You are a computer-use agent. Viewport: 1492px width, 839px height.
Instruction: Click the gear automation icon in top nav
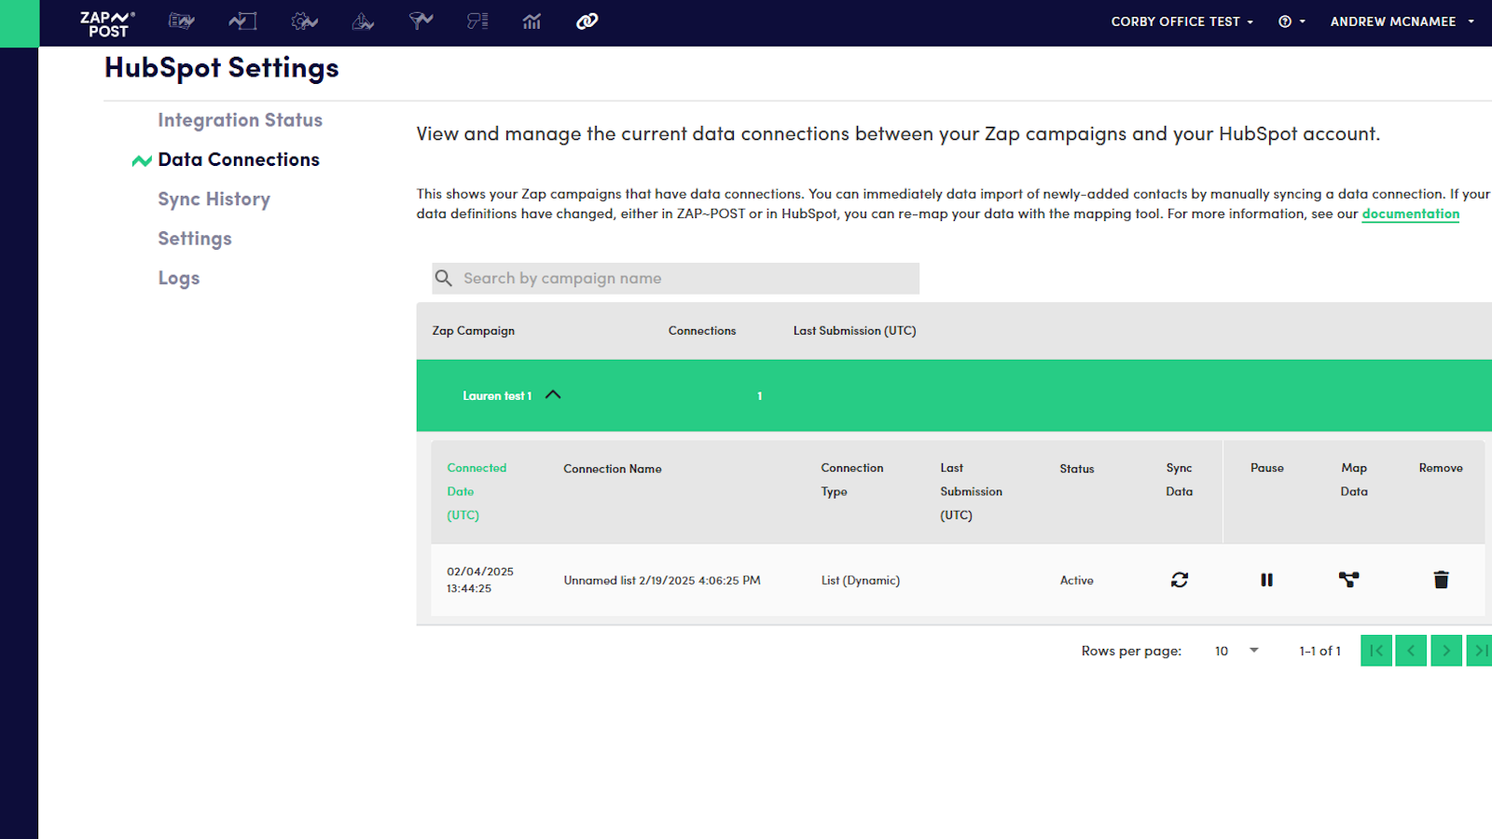click(304, 21)
